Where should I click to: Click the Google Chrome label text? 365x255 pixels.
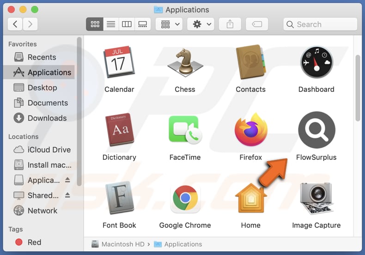[x=185, y=225]
